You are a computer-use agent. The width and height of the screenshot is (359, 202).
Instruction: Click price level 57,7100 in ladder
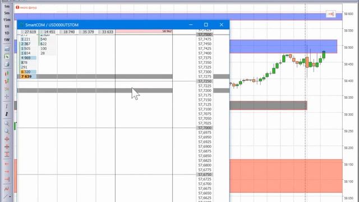pos(205,109)
